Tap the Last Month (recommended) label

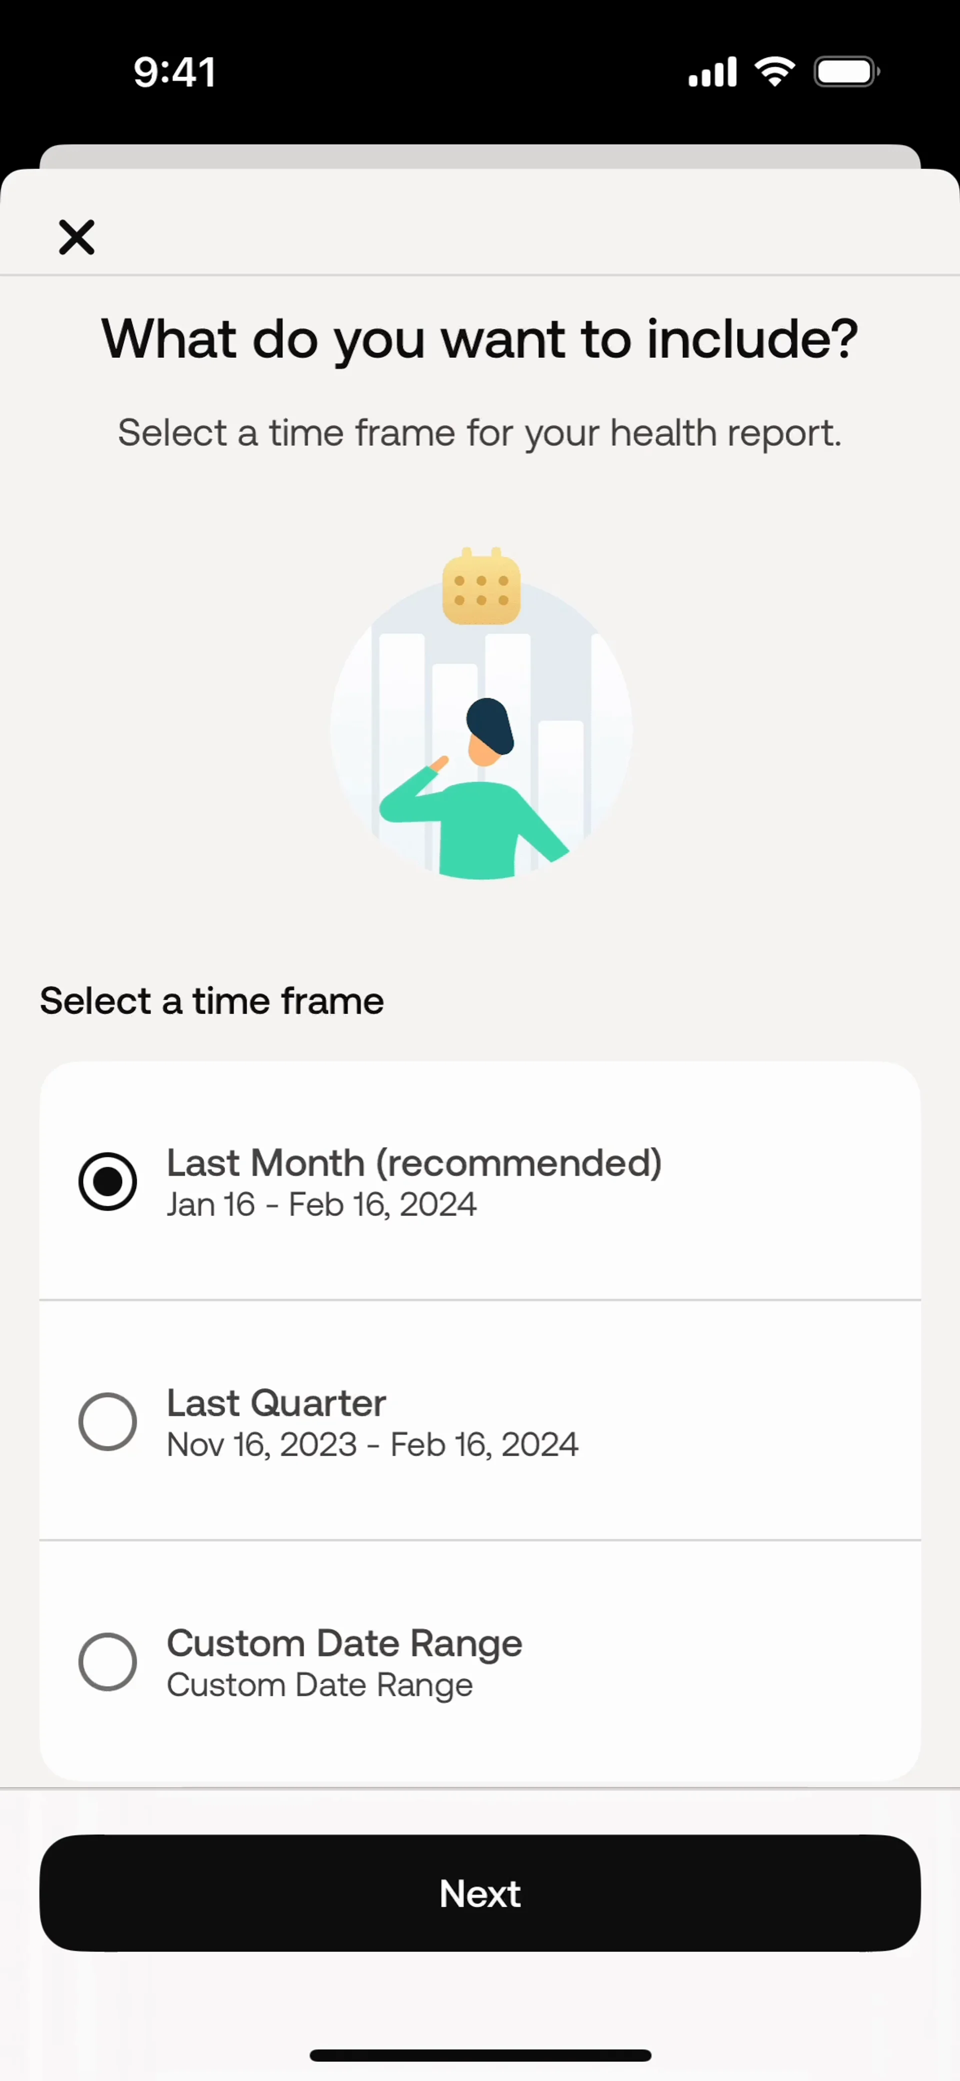(414, 1162)
